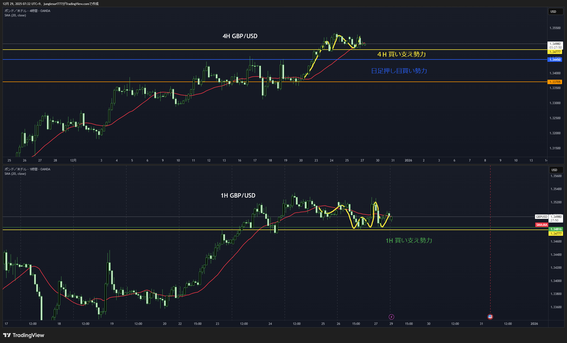Screen dimensions: 567x343
Task: Open USD currency selector on 1H chart
Action: coord(556,170)
